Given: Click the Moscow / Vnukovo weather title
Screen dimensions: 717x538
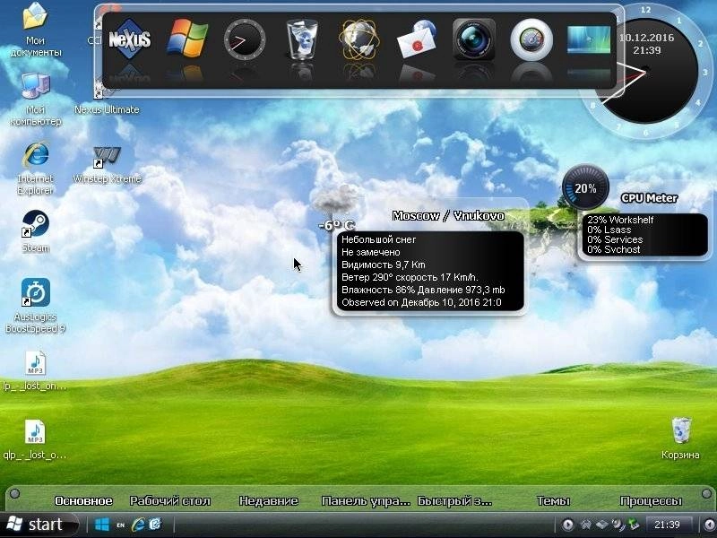Looking at the screenshot, I should 448,215.
